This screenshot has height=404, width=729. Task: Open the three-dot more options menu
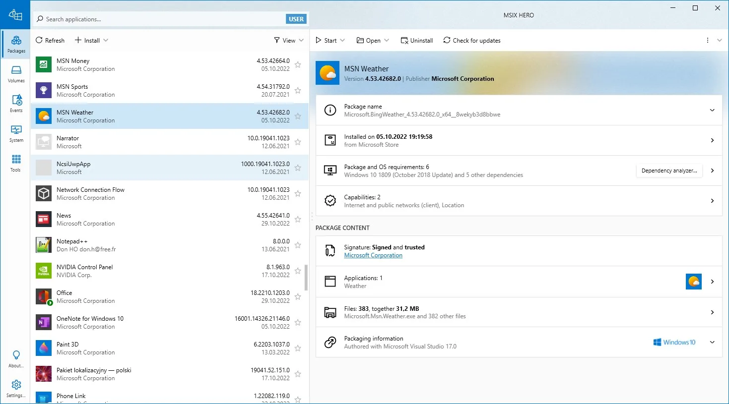point(708,41)
